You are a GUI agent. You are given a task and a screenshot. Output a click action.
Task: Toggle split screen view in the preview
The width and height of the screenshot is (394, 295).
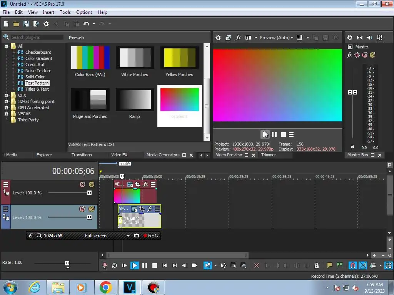[x=248, y=38]
